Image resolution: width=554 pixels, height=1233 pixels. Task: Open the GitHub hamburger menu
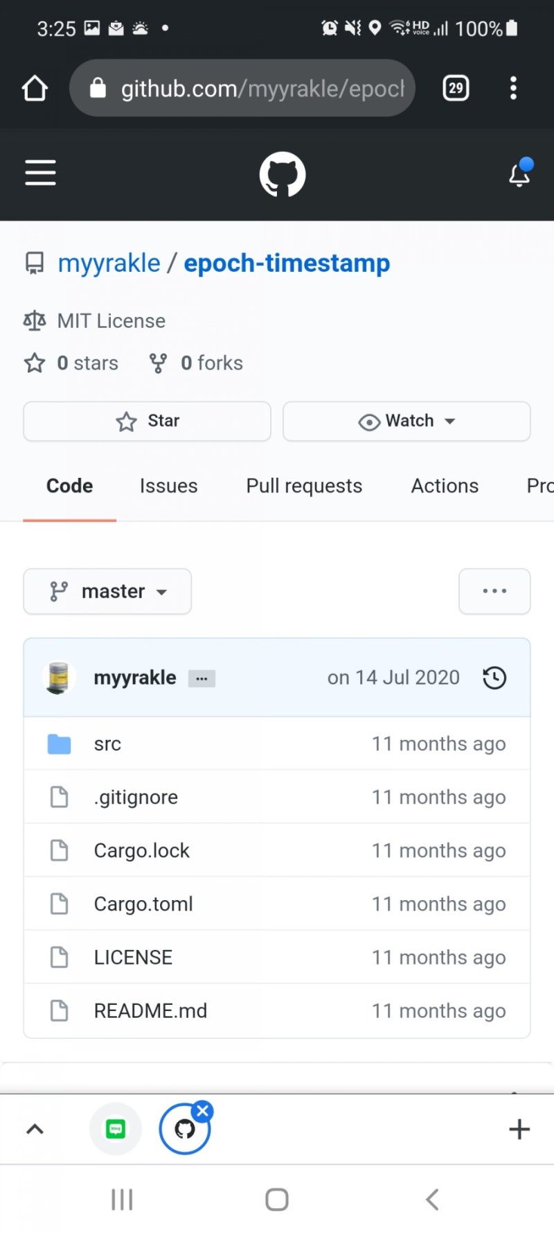point(40,173)
